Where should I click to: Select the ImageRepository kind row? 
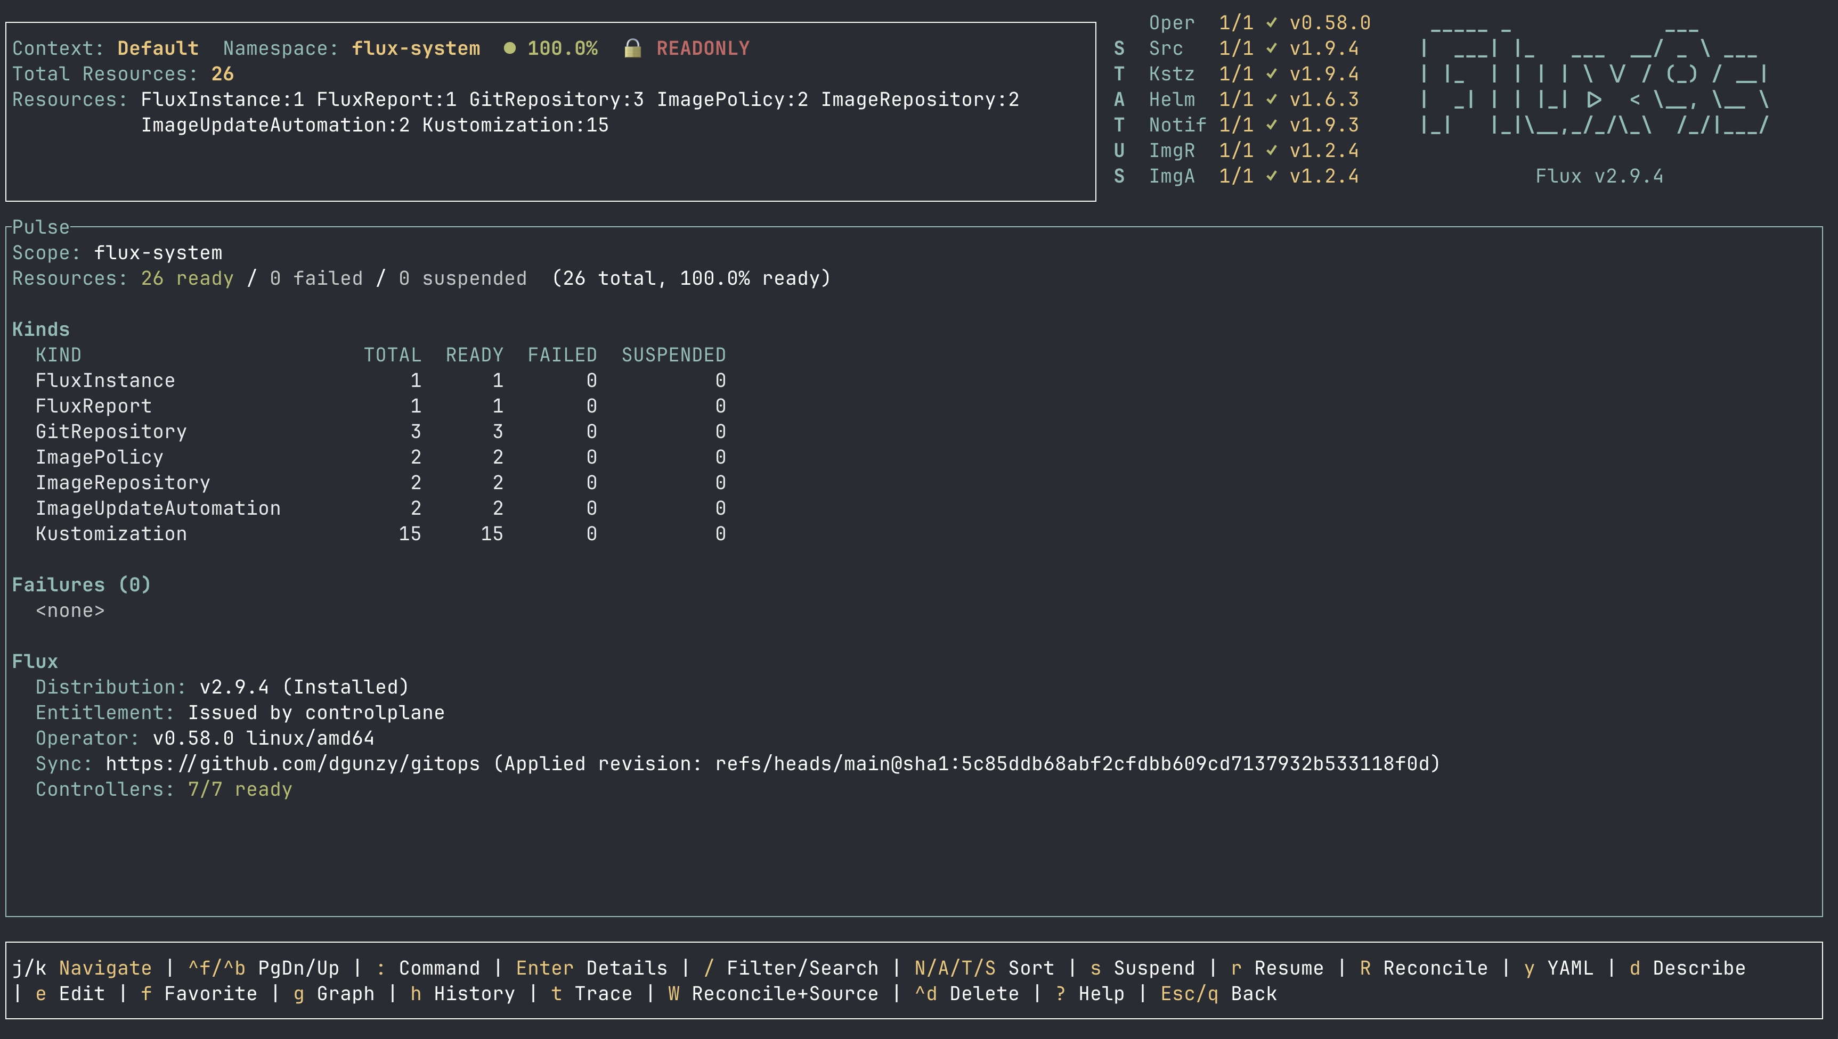(x=380, y=483)
